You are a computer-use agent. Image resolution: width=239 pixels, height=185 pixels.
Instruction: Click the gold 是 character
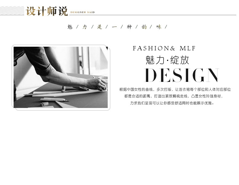point(99,27)
